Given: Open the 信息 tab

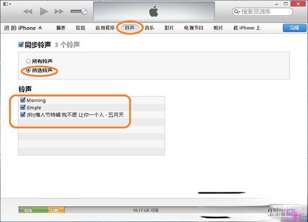Looking at the screenshot, I should (80, 28).
